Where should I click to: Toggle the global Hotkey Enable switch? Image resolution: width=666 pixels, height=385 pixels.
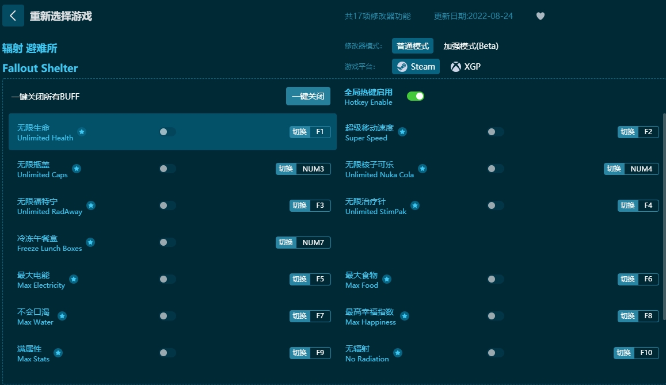tap(416, 96)
